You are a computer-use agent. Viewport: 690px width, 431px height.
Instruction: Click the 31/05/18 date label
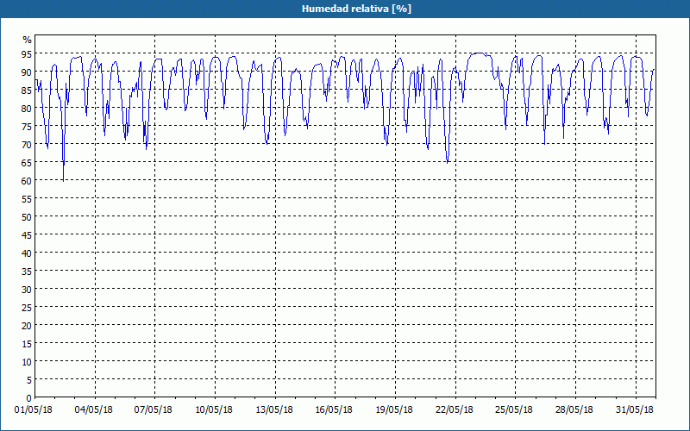tap(635, 410)
